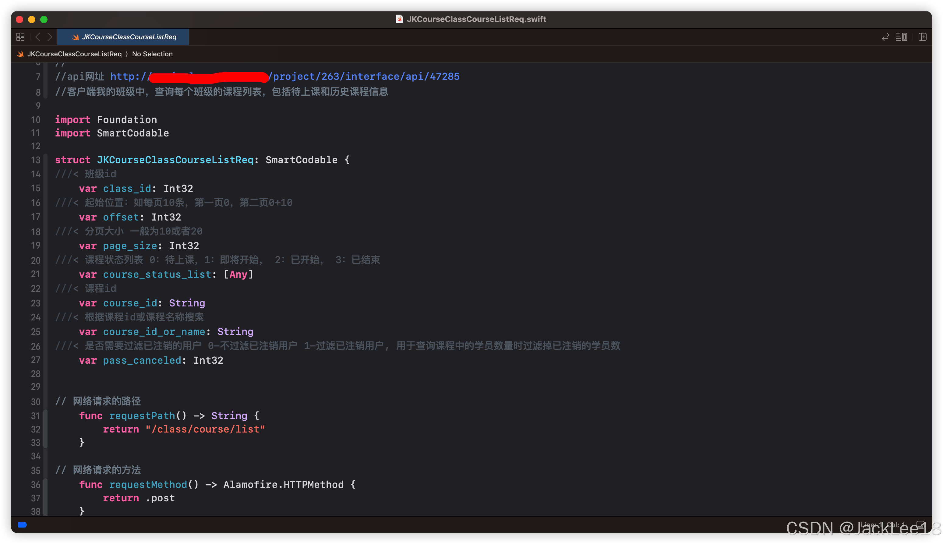Place the cursor inside the requestPath function
The width and height of the screenshot is (943, 544).
(142, 415)
